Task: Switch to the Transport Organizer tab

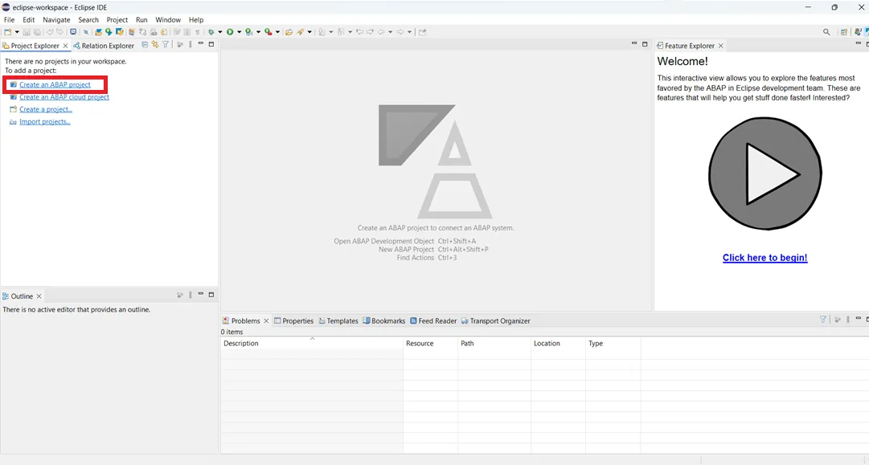Action: (495, 321)
